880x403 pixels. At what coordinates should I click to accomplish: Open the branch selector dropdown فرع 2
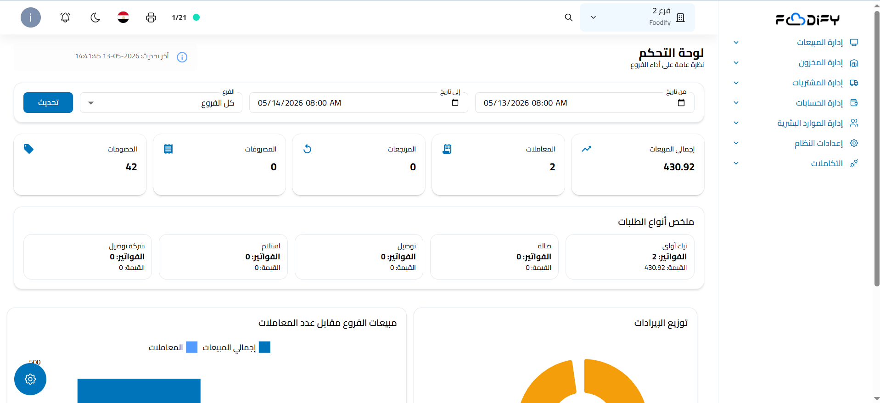637,17
